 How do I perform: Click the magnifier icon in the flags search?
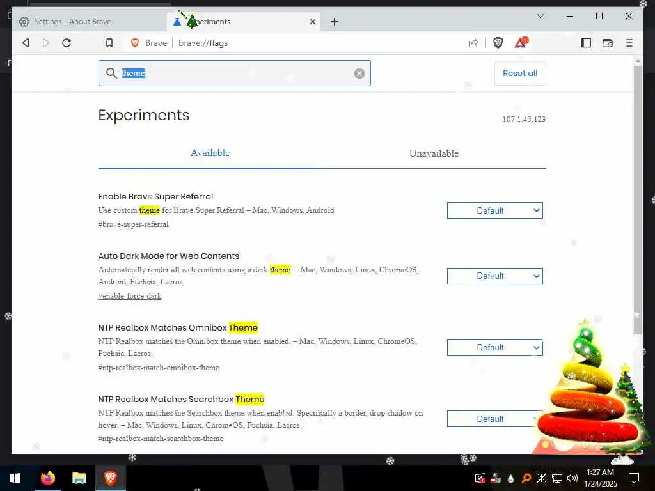111,74
